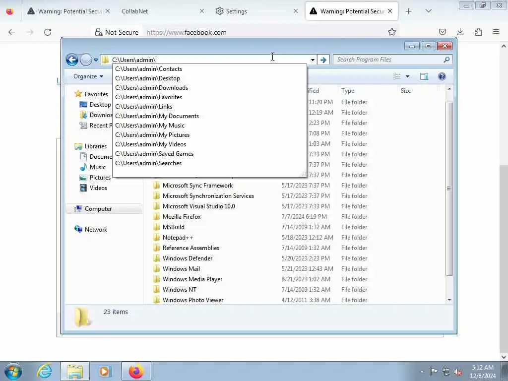Open the recent locations dropdown arrow

pos(96,60)
